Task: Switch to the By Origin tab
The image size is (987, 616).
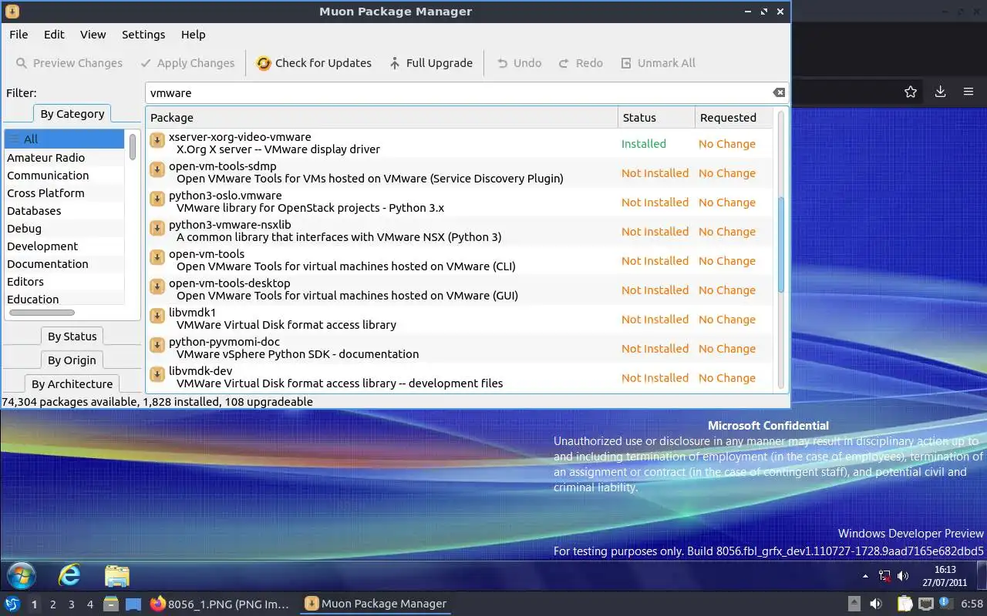Action: (72, 360)
